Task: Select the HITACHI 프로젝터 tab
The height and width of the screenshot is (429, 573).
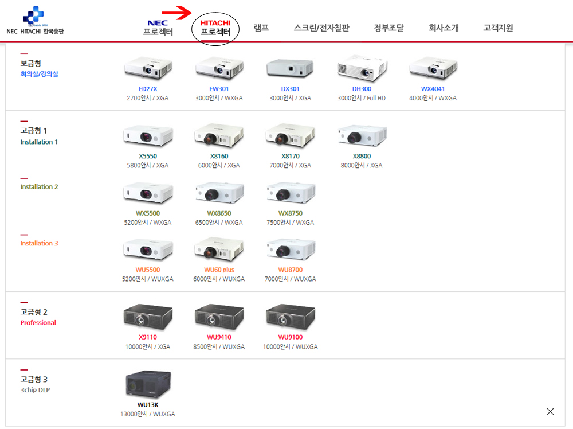Action: point(215,28)
